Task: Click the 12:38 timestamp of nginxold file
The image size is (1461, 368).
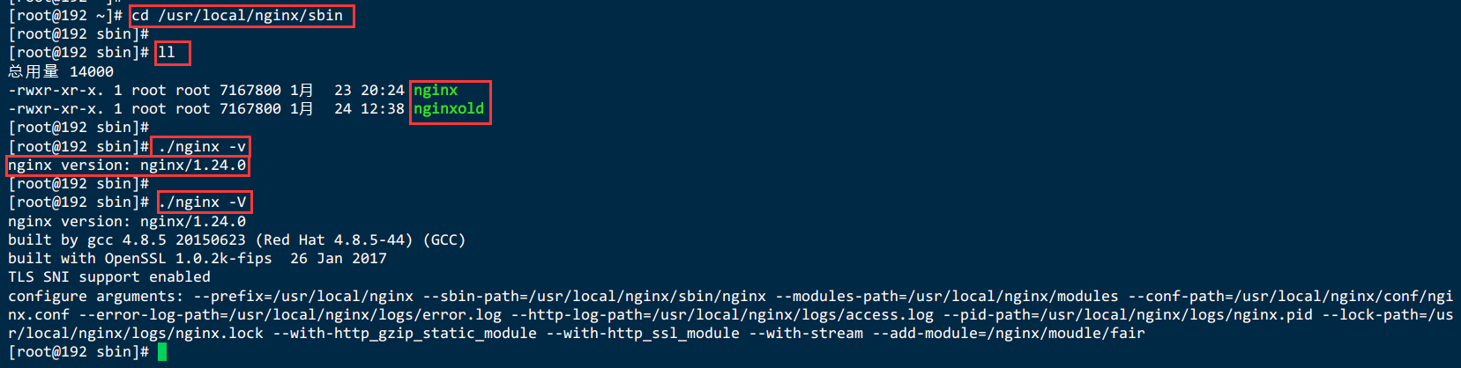Action: 383,109
